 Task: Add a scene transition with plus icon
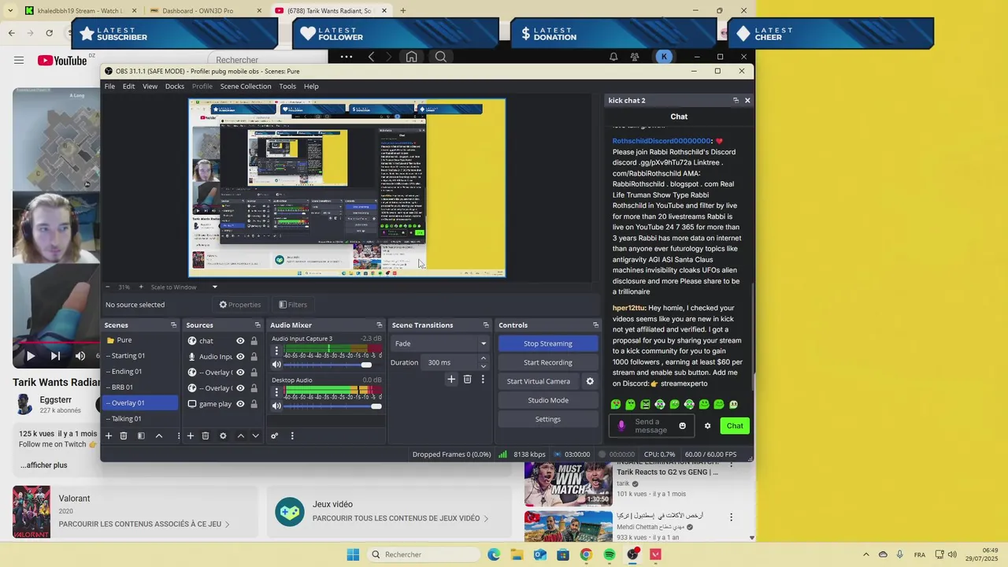click(451, 380)
